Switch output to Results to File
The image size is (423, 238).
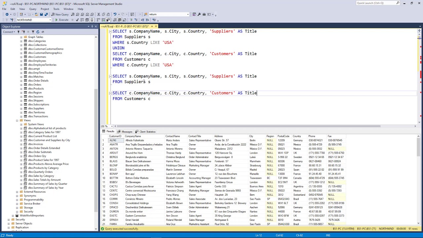pyautogui.click(x=125, y=20)
